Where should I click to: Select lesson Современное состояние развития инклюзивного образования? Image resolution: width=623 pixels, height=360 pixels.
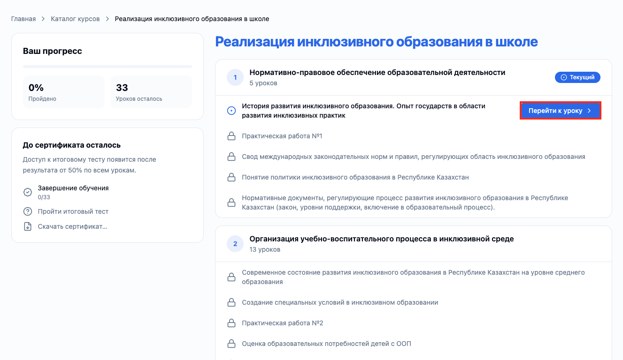[x=413, y=277]
